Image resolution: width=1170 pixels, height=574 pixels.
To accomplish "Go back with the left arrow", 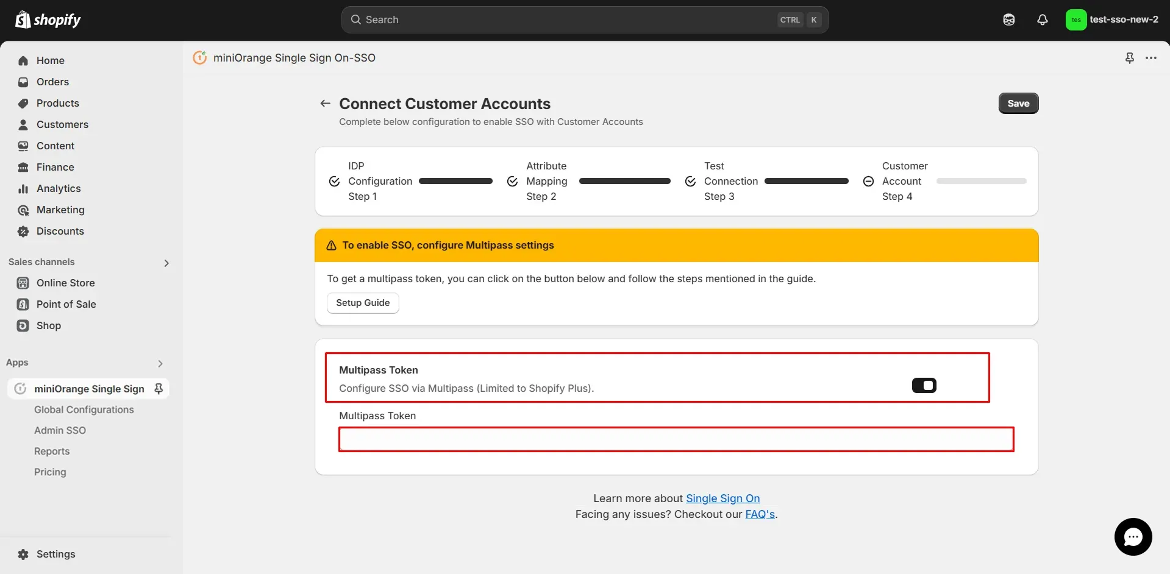I will point(326,104).
